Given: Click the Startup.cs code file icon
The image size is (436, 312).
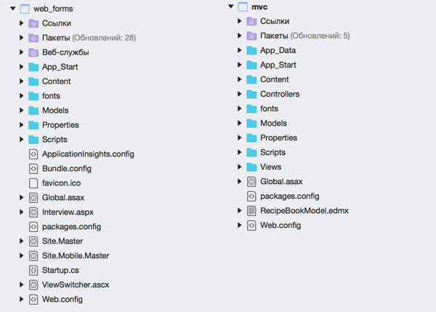Looking at the screenshot, I should (x=33, y=271).
